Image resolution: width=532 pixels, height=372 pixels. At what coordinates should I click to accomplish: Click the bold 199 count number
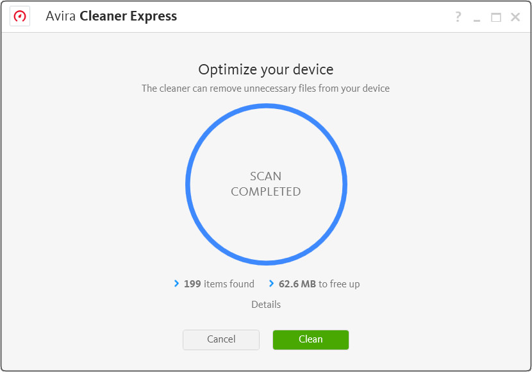[192, 283]
